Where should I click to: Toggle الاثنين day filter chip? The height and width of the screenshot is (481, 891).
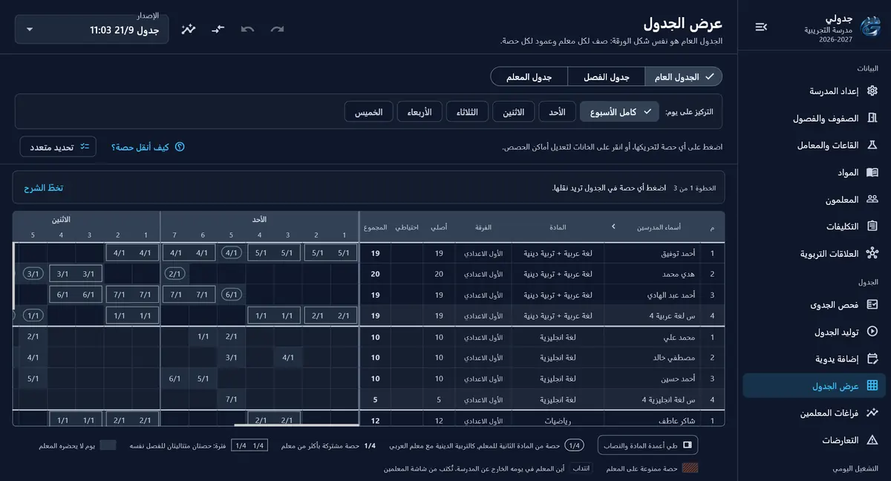pyautogui.click(x=514, y=112)
